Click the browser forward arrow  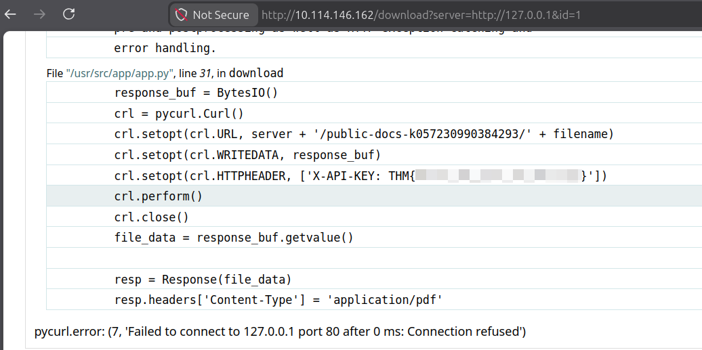point(39,14)
